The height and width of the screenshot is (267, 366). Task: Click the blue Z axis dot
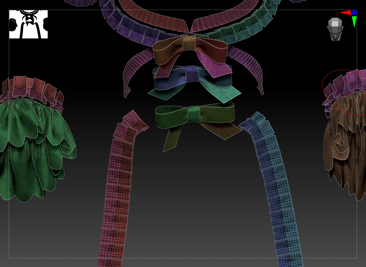[354, 13]
